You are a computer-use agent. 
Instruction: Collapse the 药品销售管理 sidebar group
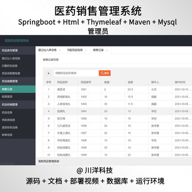pyautogui.click(x=18, y=81)
